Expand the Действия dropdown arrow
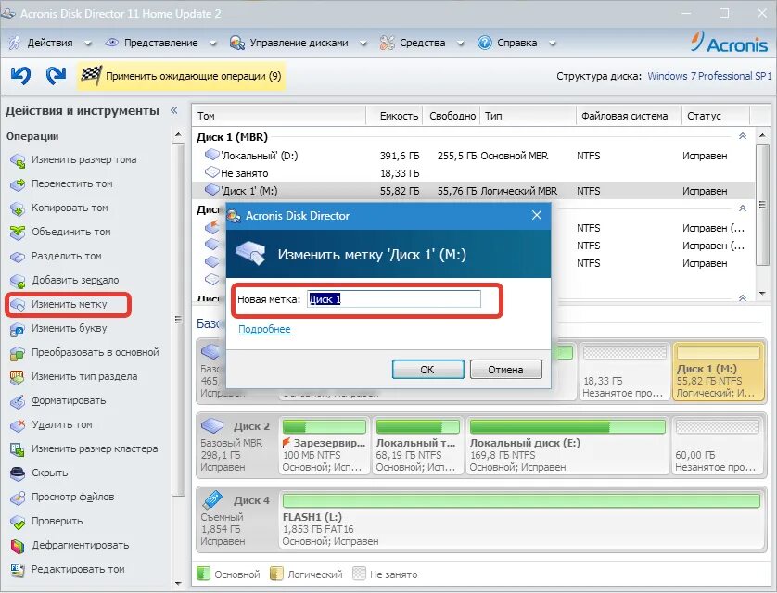The image size is (777, 593). [x=88, y=44]
